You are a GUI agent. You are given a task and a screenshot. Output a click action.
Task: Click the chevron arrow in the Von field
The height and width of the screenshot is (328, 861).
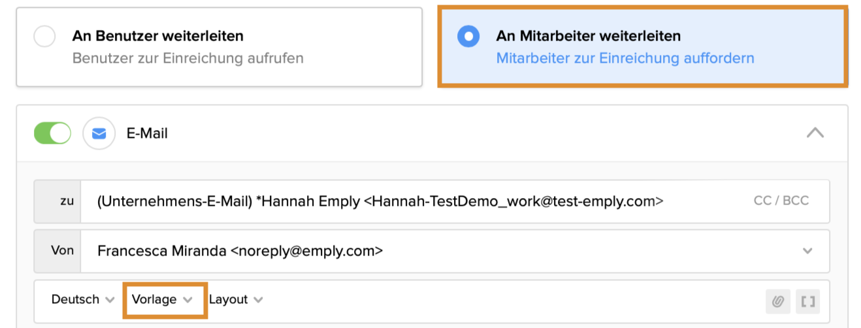(x=808, y=251)
